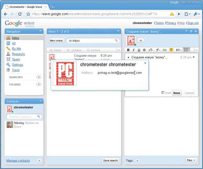Screen dimensions: 203x169
Task: Close the wave panel
Action: [x=196, y=31]
